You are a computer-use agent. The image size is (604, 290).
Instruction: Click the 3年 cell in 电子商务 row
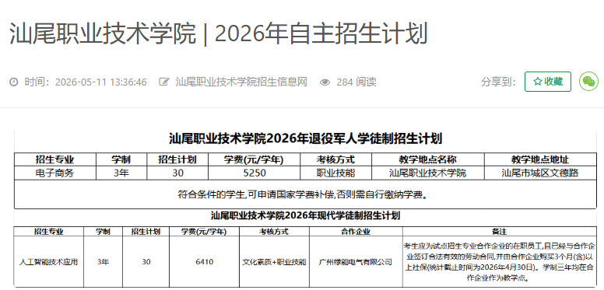[121, 173]
